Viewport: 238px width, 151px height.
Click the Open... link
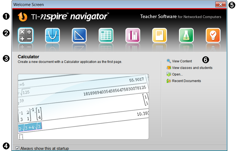(177, 74)
